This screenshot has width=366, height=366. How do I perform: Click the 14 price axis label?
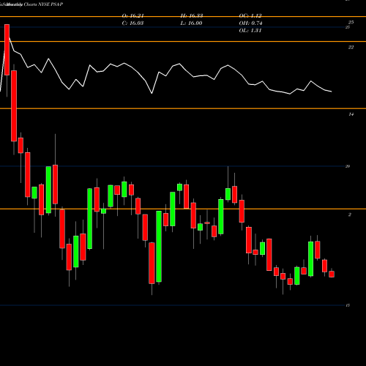[x=351, y=114]
